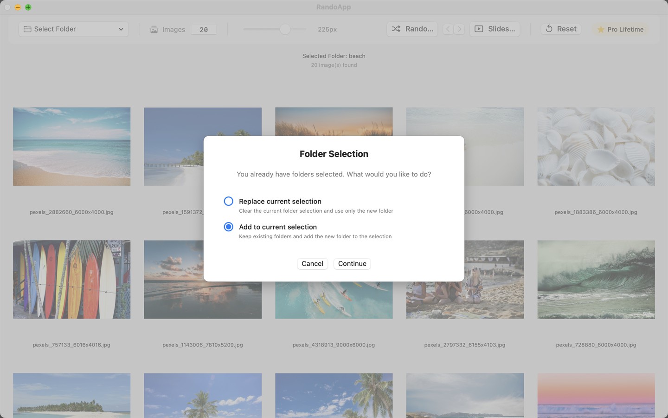The height and width of the screenshot is (418, 668).
Task: Click the slideshow play icon
Action: pos(479,29)
